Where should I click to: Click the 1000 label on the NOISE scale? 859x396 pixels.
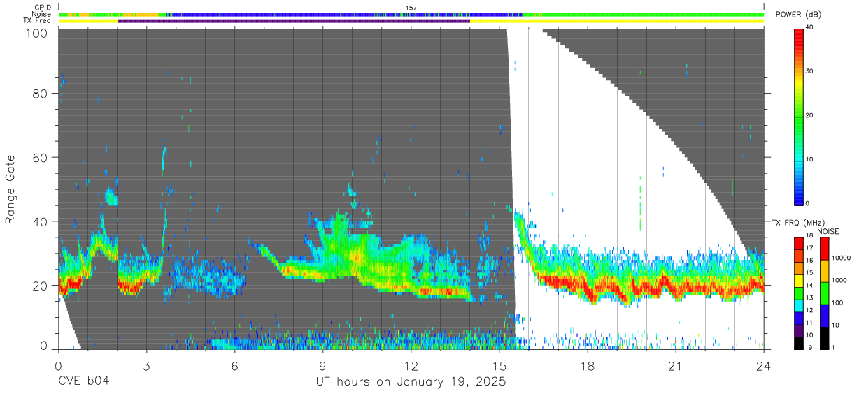838,280
